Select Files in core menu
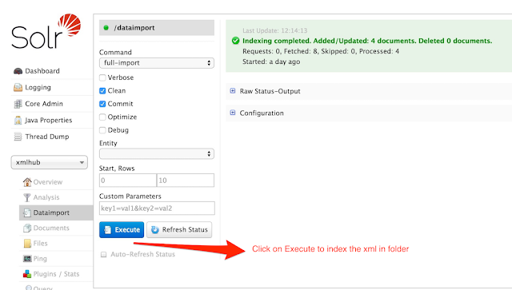512x290 pixels. 40,244
